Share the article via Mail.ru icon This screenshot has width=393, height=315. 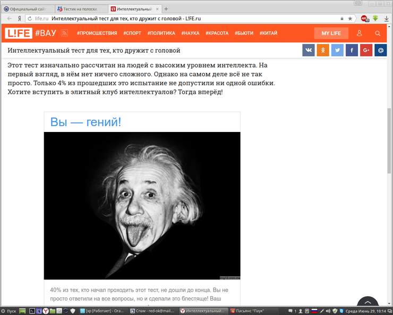380,51
